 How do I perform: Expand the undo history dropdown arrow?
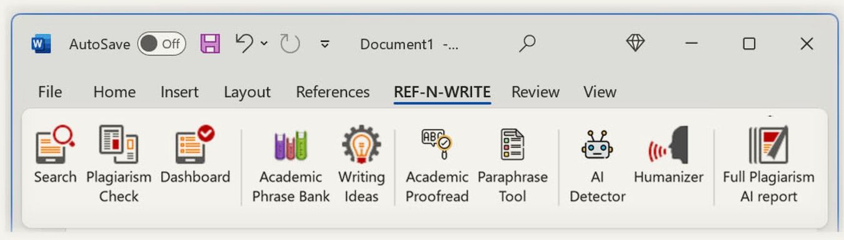[264, 43]
